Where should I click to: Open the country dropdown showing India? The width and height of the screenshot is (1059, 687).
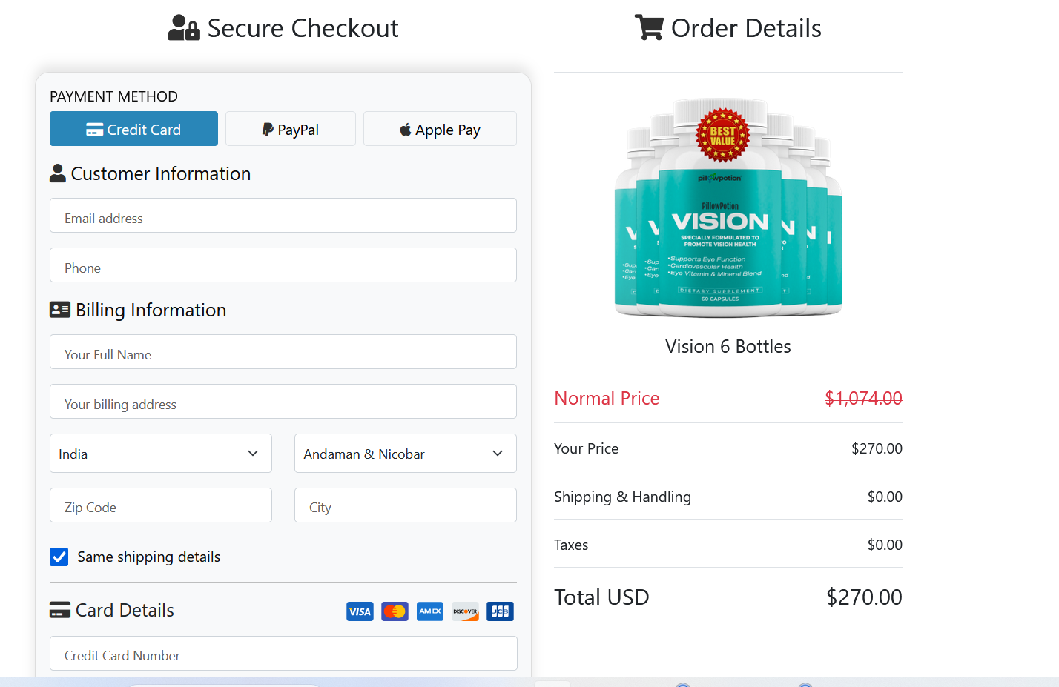[160, 453]
